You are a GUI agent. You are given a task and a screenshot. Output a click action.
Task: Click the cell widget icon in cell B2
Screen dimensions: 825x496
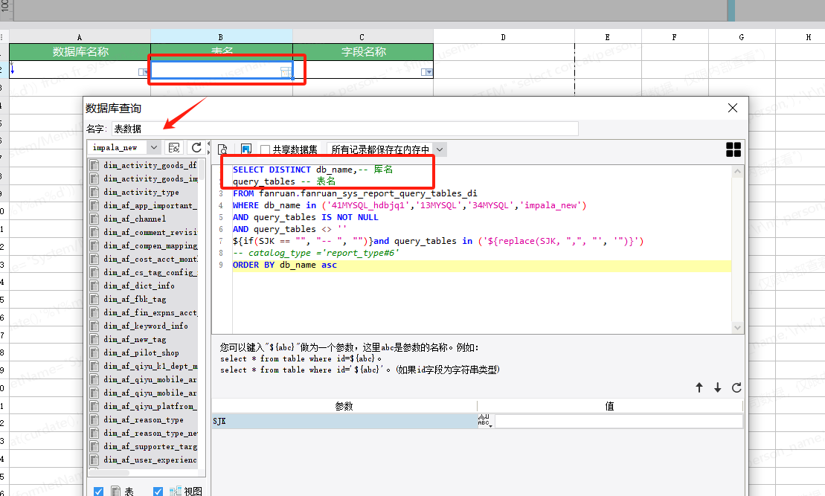(x=285, y=71)
